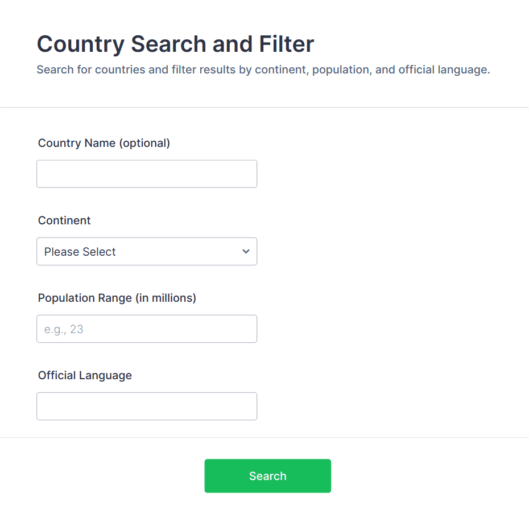Click the Country Name text field
The height and width of the screenshot is (521, 529).
click(x=147, y=174)
